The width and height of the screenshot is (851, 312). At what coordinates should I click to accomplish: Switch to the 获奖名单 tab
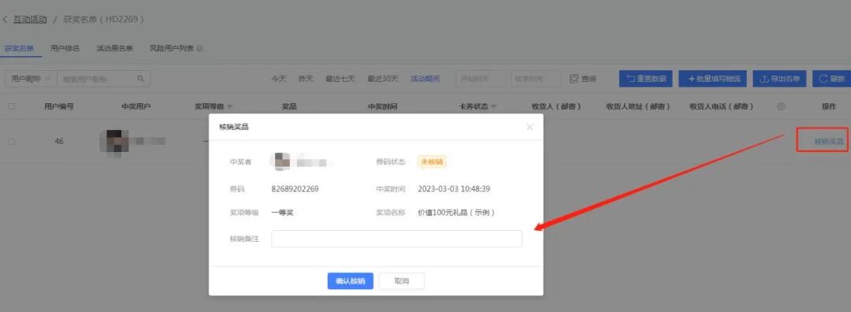pyautogui.click(x=20, y=48)
